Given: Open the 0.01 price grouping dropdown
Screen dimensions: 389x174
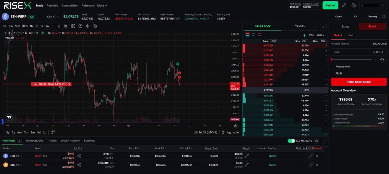Looking at the screenshot, I should pyautogui.click(x=321, y=35).
